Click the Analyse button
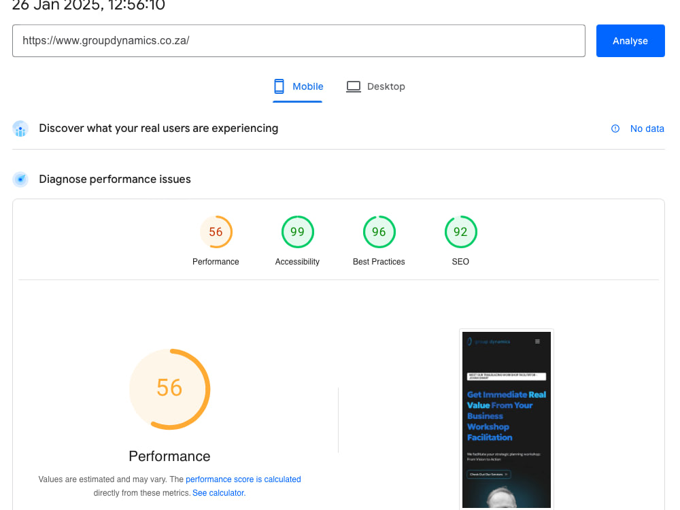Viewport: 680px width, 510px height. [x=630, y=41]
